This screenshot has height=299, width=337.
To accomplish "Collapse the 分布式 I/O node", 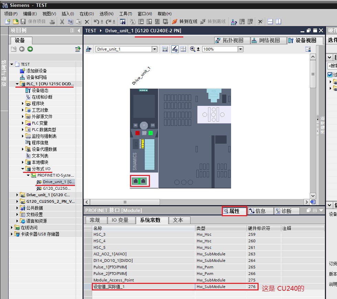I will click(x=23, y=169).
